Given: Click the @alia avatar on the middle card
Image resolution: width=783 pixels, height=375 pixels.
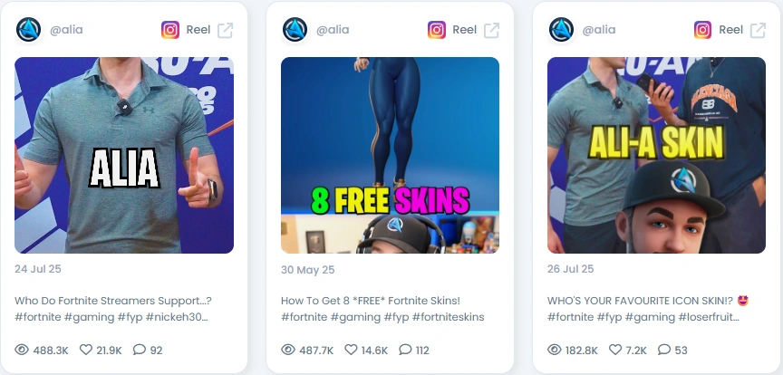Looking at the screenshot, I should pyautogui.click(x=295, y=30).
